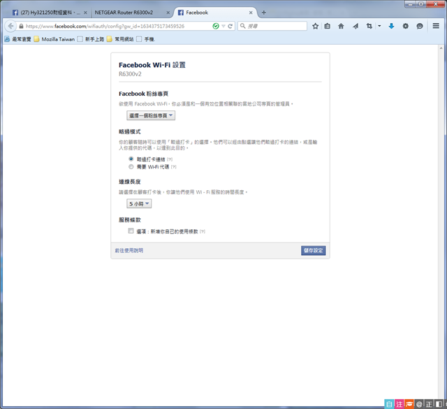This screenshot has height=409, width=447.
Task: Click the URL address bar text
Action: click(x=105, y=27)
